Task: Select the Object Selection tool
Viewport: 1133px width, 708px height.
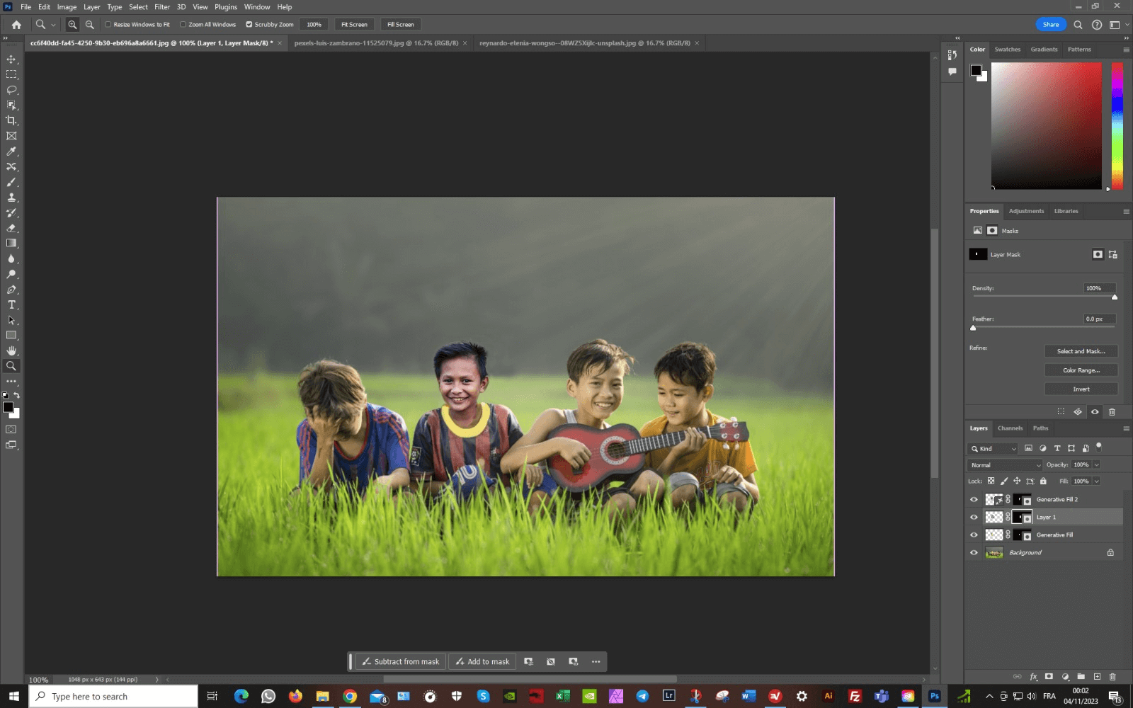Action: (x=11, y=105)
